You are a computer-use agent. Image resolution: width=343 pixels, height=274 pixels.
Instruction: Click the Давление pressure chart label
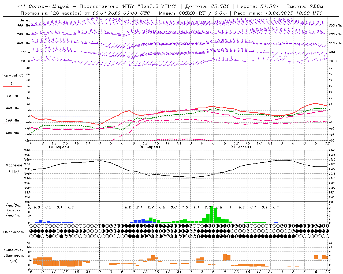pos(14,165)
